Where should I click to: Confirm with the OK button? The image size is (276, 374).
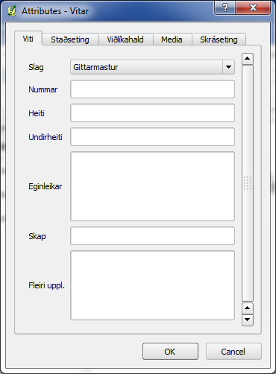coord(170,352)
